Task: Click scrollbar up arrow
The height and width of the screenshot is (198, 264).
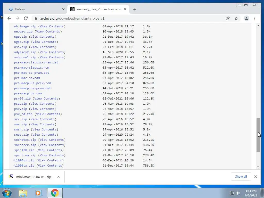Action: click(258, 26)
